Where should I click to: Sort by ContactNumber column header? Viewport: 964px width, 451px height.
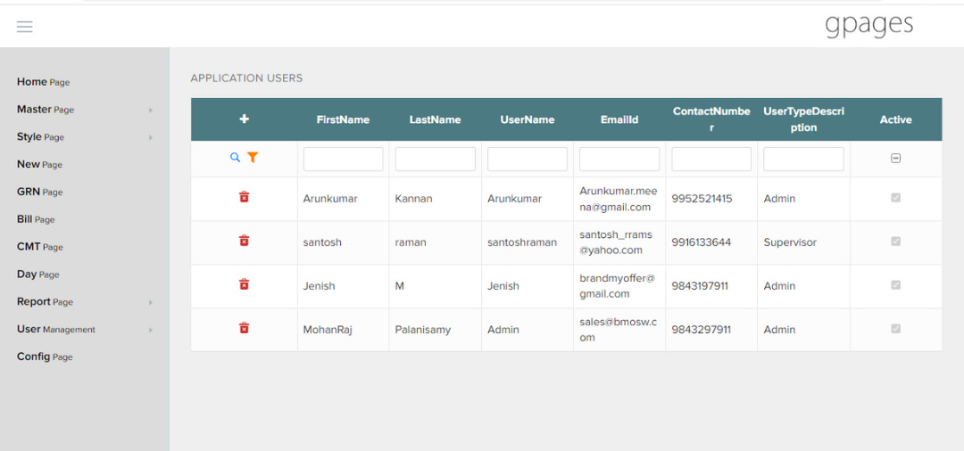coord(711,119)
